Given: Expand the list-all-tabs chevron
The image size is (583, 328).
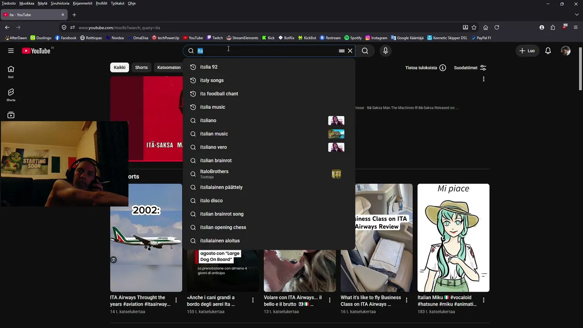Looking at the screenshot, I should click(577, 15).
